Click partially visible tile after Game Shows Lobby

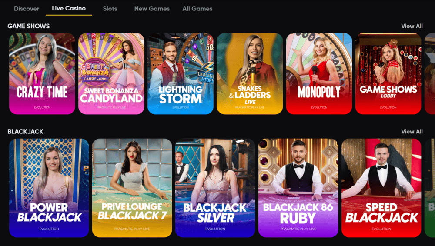pos(430,74)
